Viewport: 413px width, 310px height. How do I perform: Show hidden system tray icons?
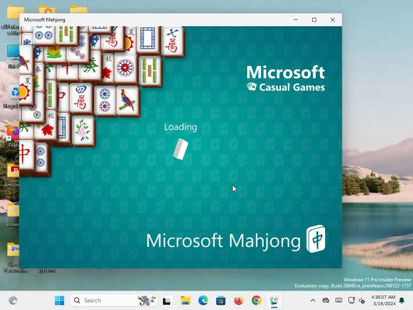(x=313, y=300)
